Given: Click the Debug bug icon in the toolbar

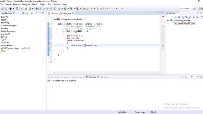Looking at the screenshot, I should (x=59, y=9).
